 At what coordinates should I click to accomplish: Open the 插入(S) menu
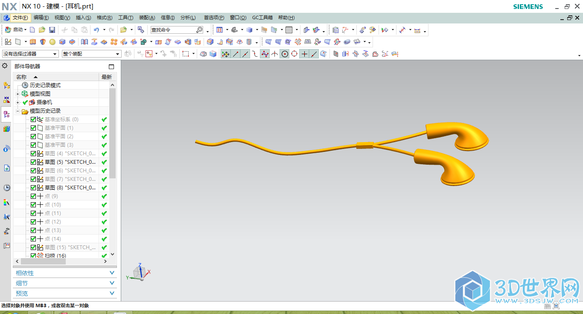point(83,17)
